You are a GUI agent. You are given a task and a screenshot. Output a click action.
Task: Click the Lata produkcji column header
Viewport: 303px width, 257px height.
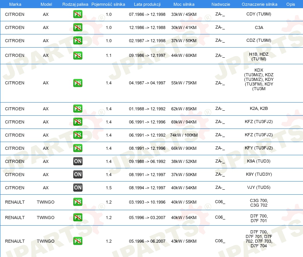point(147,4)
